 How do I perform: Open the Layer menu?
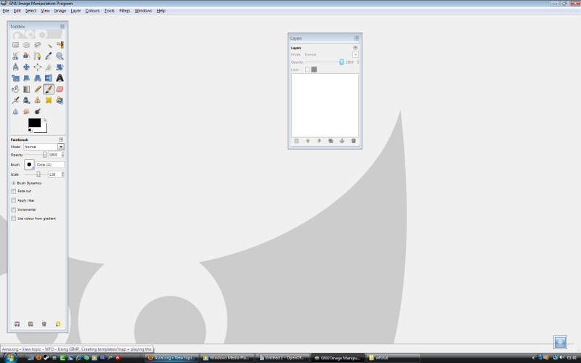[x=76, y=11]
